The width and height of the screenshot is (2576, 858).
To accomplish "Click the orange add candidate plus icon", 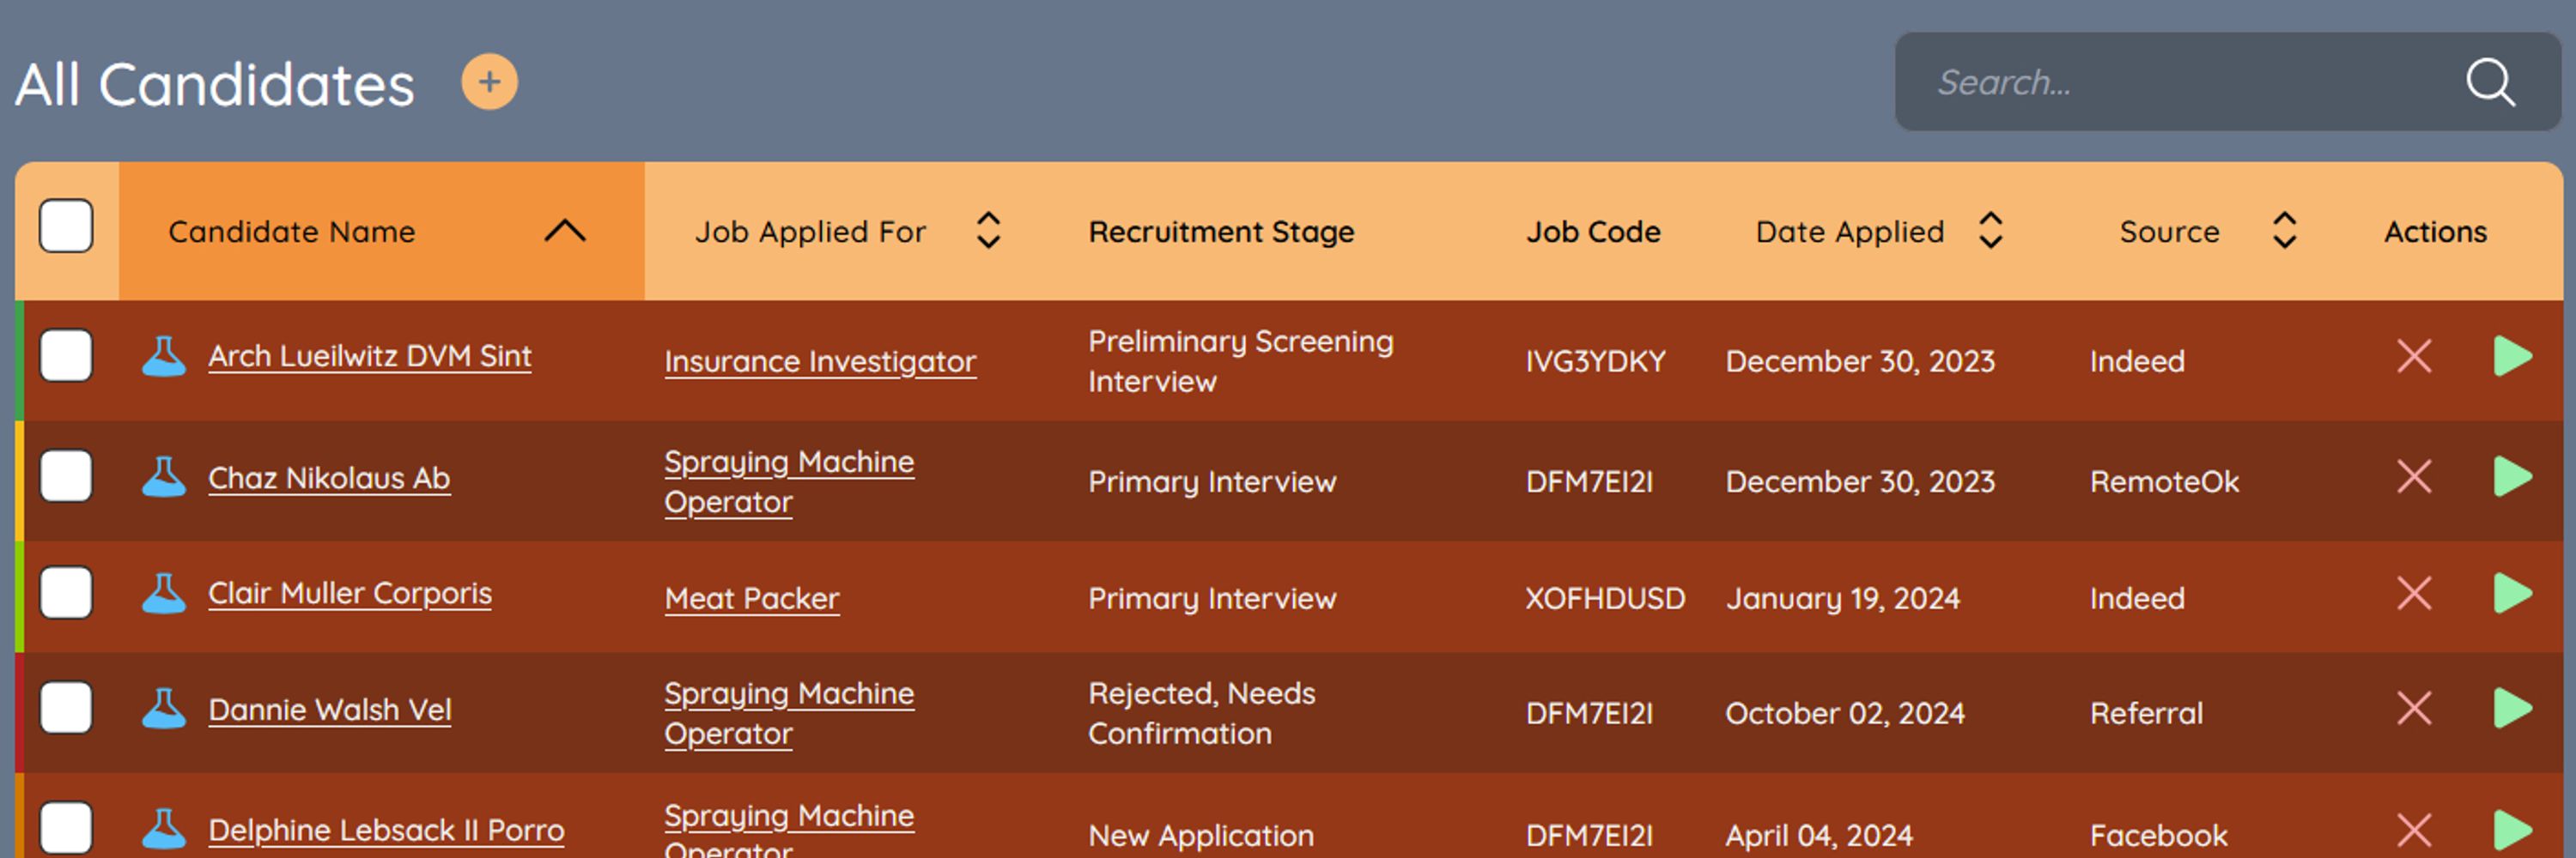I will coord(489,82).
